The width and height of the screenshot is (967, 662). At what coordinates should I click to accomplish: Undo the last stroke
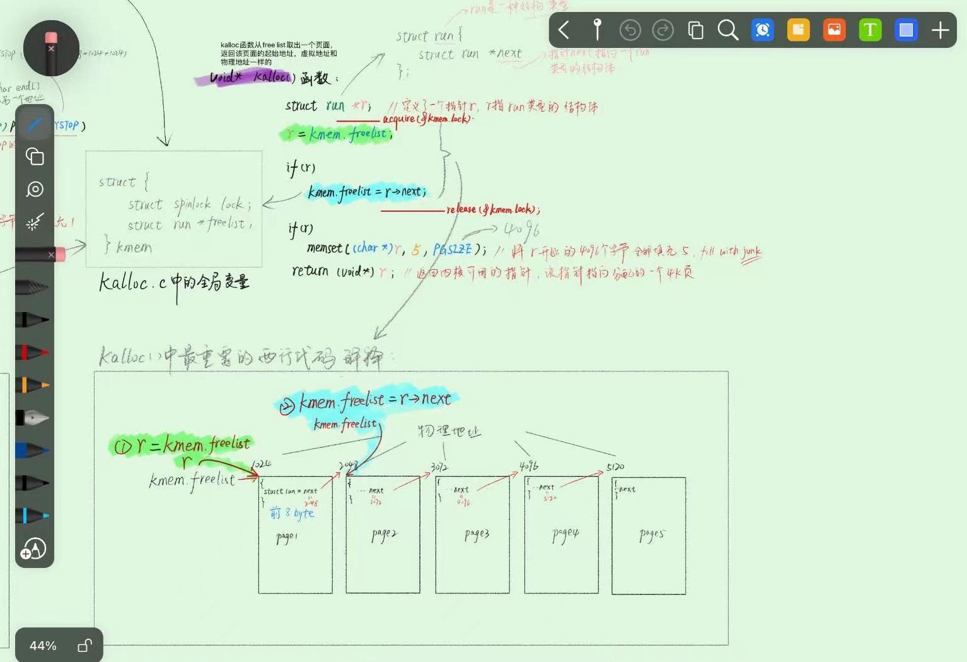point(630,30)
